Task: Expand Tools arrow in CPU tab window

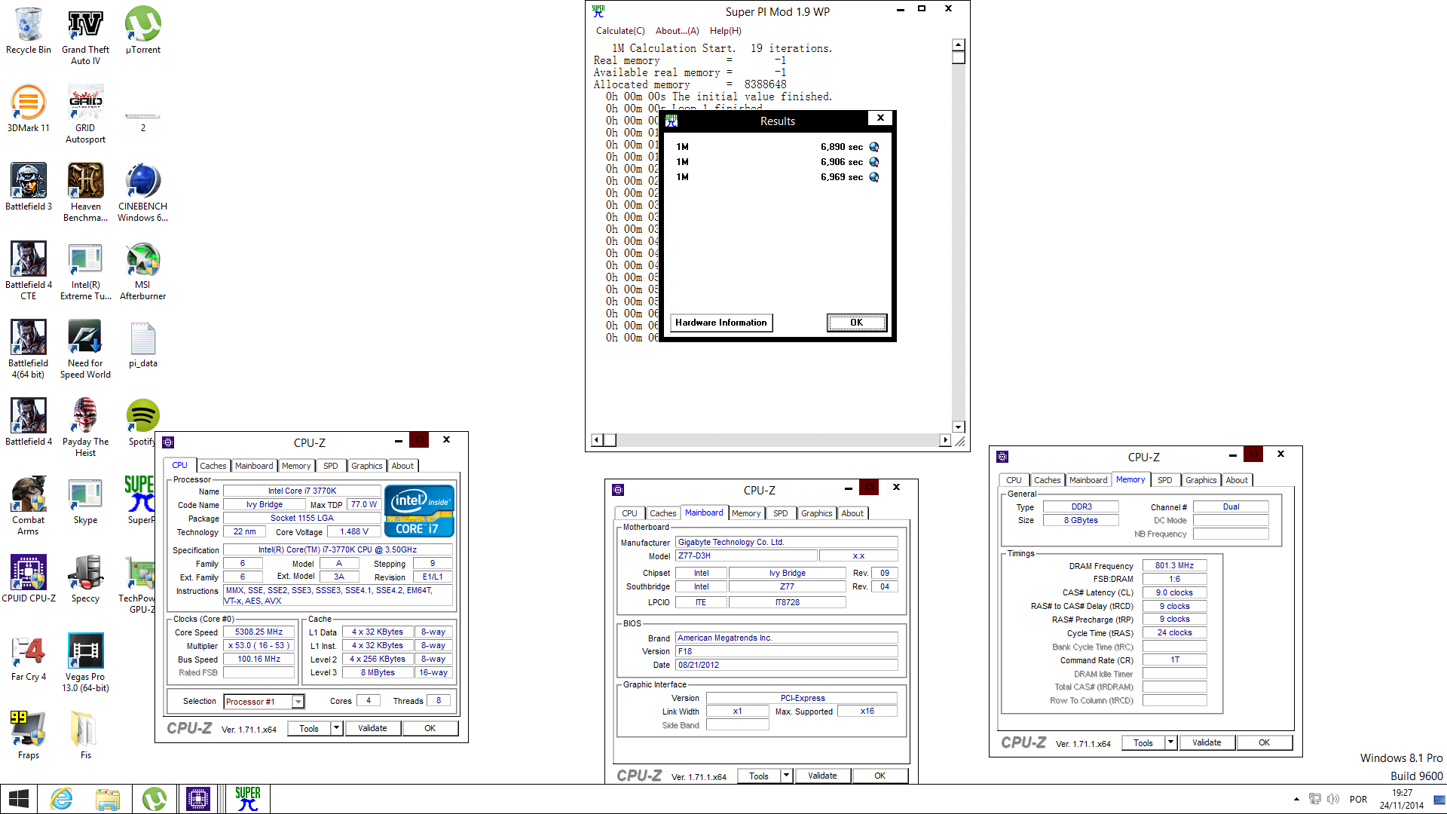Action: coord(336,728)
